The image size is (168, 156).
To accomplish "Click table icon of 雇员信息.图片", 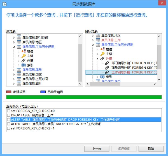I will tap(19, 84).
